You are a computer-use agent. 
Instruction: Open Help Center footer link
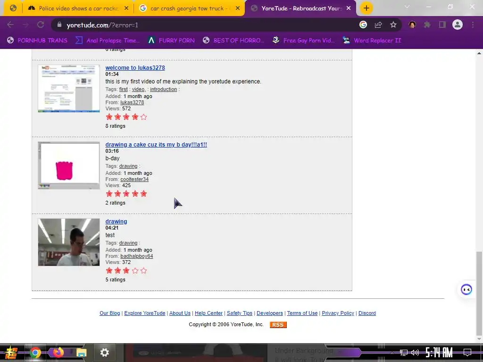point(208,313)
